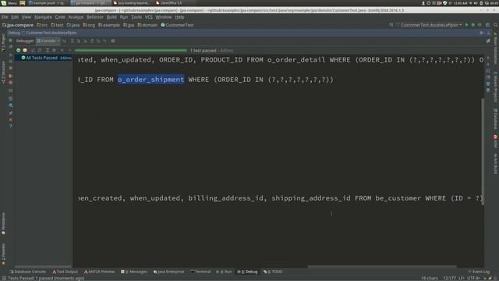Screen dimensions: 499x281
Task: Toggle show passed tests green icon
Action: click(19, 50)
